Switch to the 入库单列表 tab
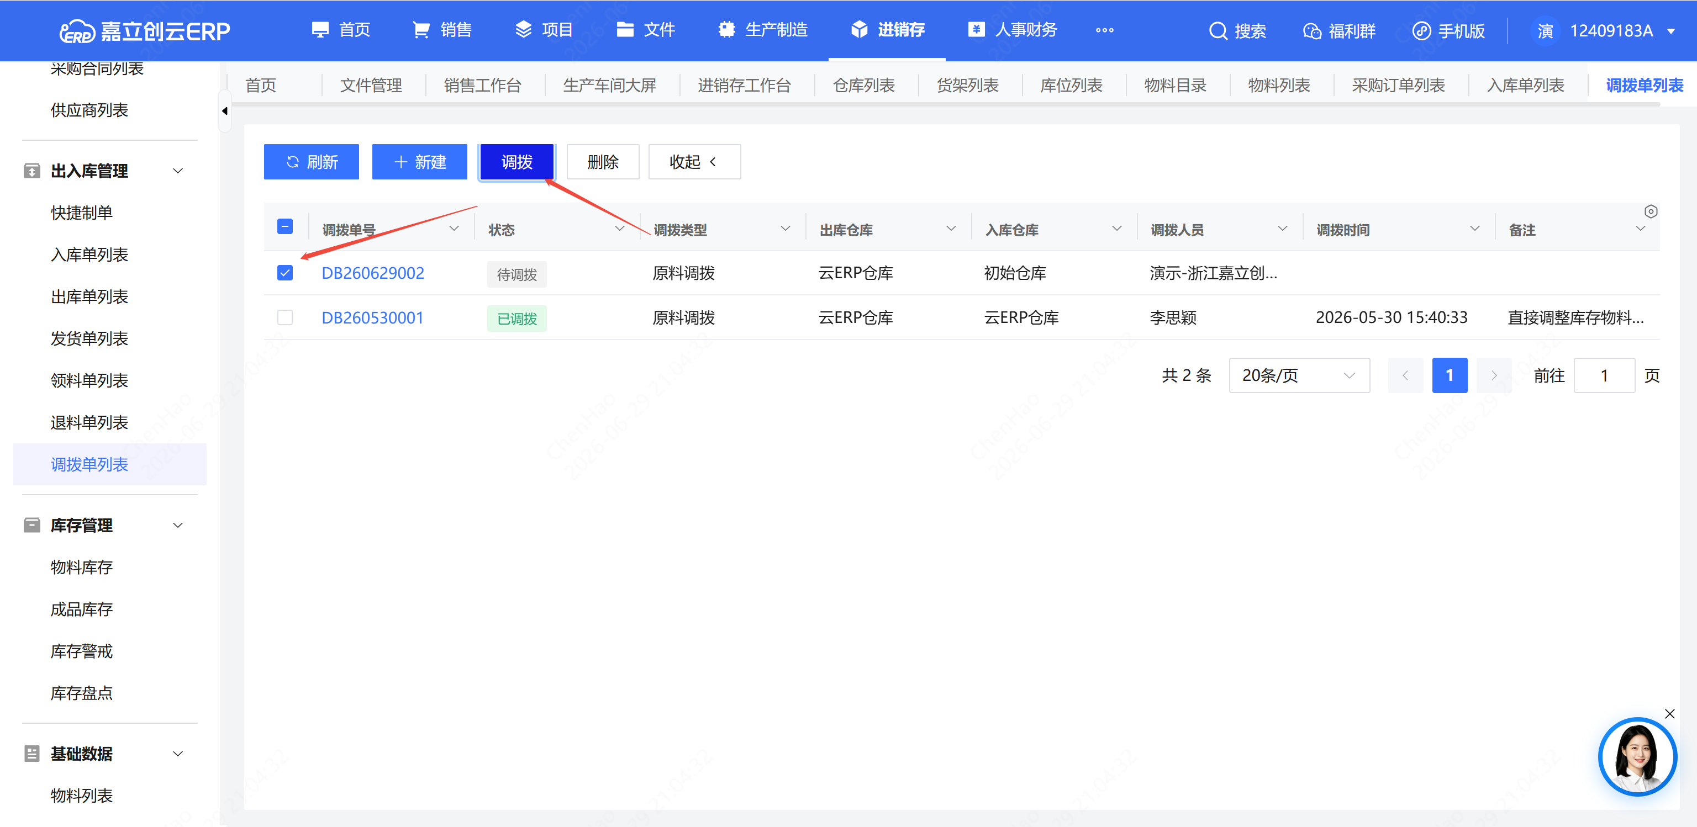This screenshot has height=827, width=1697. point(1525,86)
